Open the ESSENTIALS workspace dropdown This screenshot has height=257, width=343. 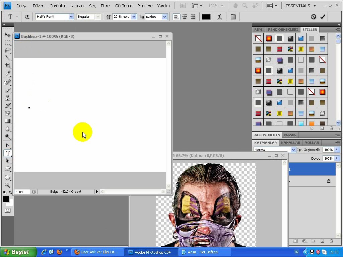tap(300, 6)
